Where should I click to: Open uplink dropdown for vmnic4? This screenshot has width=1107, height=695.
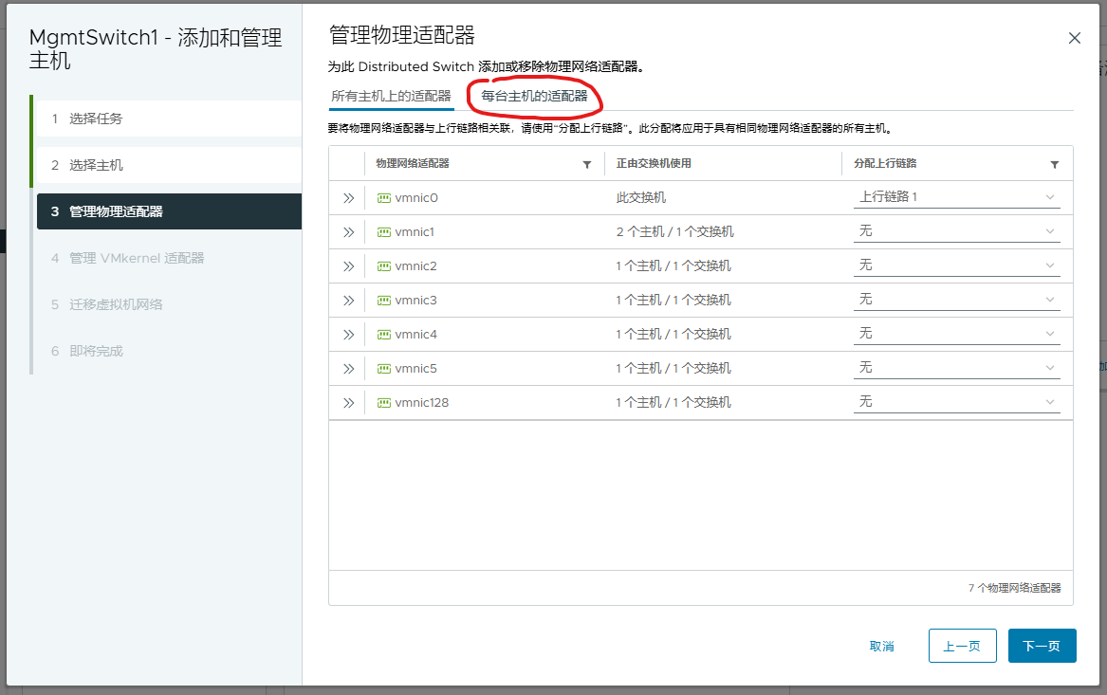pyautogui.click(x=956, y=333)
